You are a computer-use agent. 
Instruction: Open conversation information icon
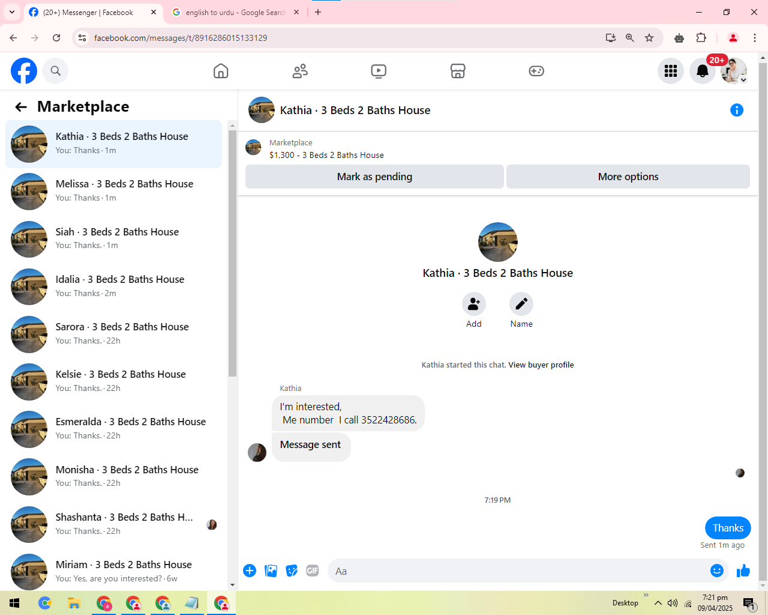click(737, 110)
